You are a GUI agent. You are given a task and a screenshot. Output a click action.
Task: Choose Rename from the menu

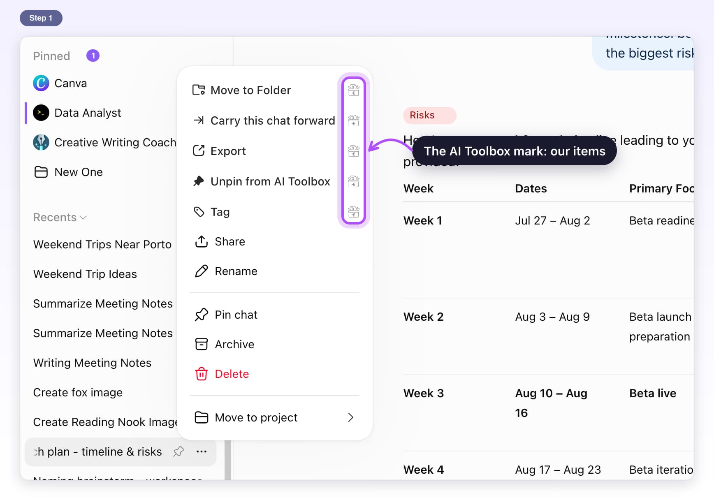tap(275, 271)
